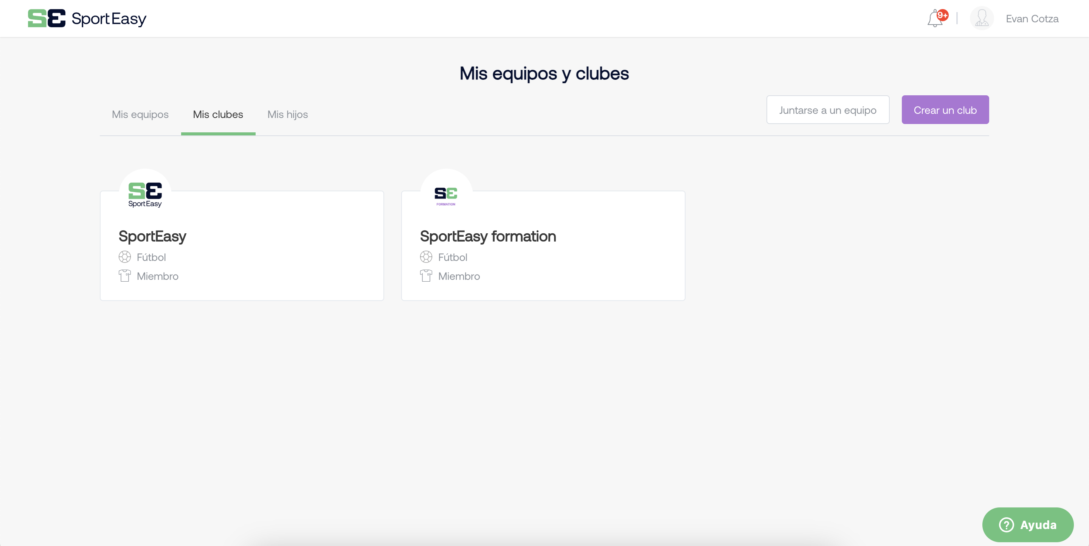Click the SportEasy formation club logo
This screenshot has height=546, width=1089.
446,194
